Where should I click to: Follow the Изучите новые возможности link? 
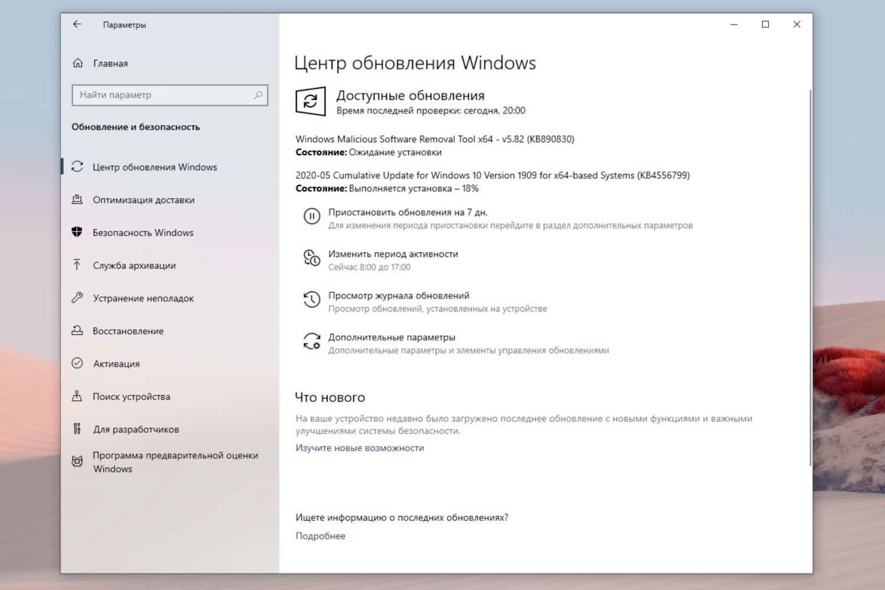[x=360, y=447]
